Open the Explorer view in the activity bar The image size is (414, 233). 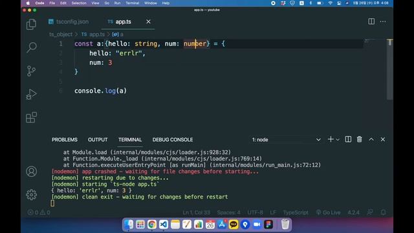pyautogui.click(x=31, y=25)
